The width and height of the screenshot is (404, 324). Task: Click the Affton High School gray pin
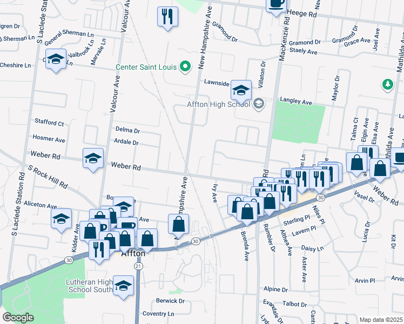coord(259,104)
